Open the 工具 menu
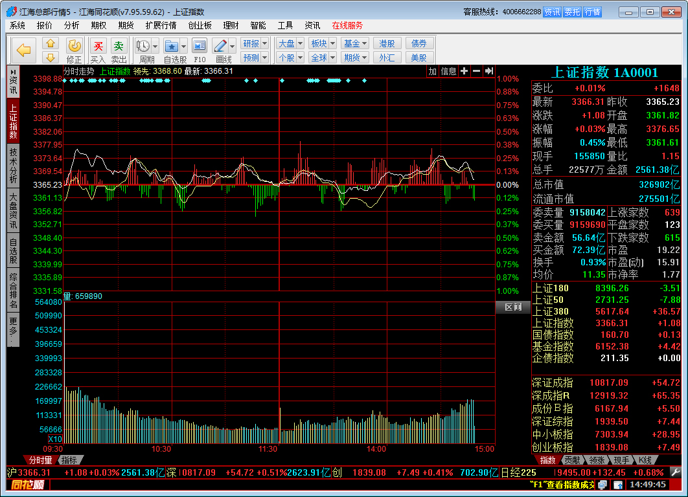The width and height of the screenshot is (688, 497). (x=285, y=25)
